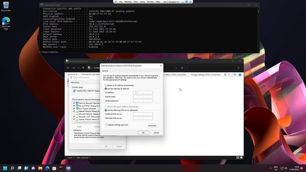
Task: Show hidden system tray icons
Action: click(270, 168)
